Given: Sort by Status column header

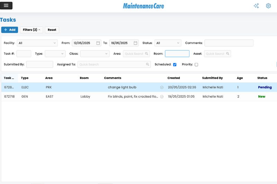Looking at the screenshot, I should [x=262, y=78].
